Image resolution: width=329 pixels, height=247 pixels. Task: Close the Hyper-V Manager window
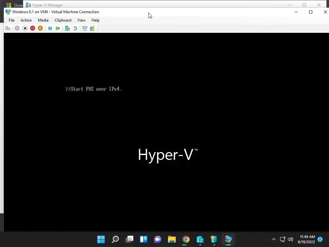(x=319, y=5)
